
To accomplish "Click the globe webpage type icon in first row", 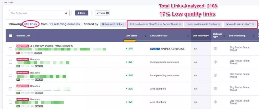I will pos(215,48).
